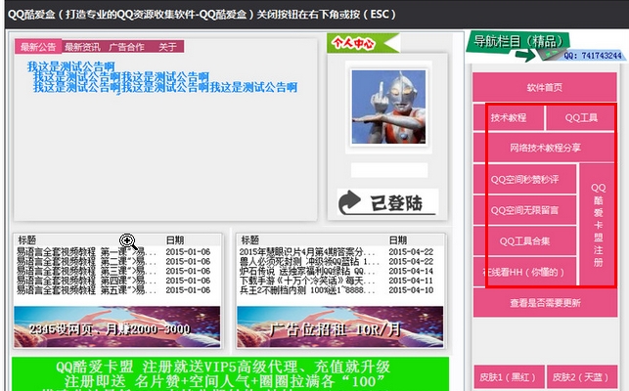Launch QQ空间无限留言 tool
The width and height of the screenshot is (629, 391).
[x=524, y=210]
